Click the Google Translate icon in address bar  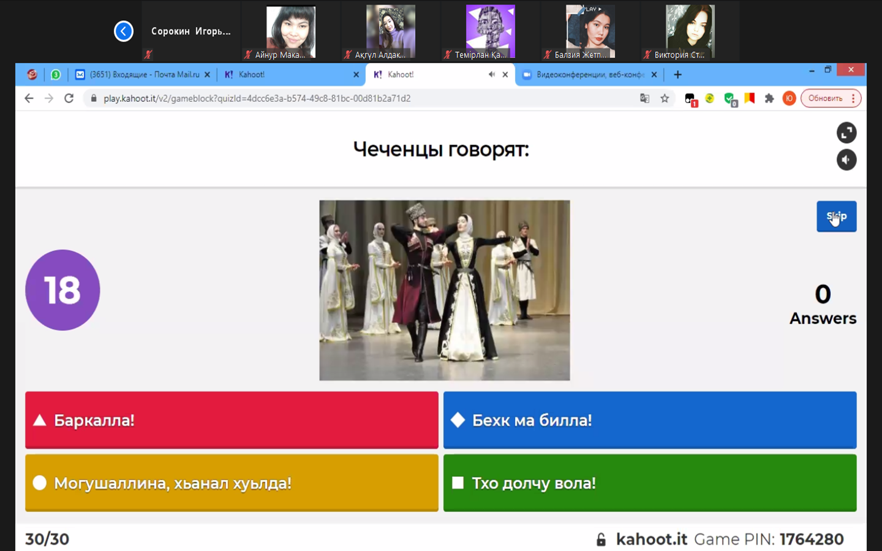click(644, 98)
